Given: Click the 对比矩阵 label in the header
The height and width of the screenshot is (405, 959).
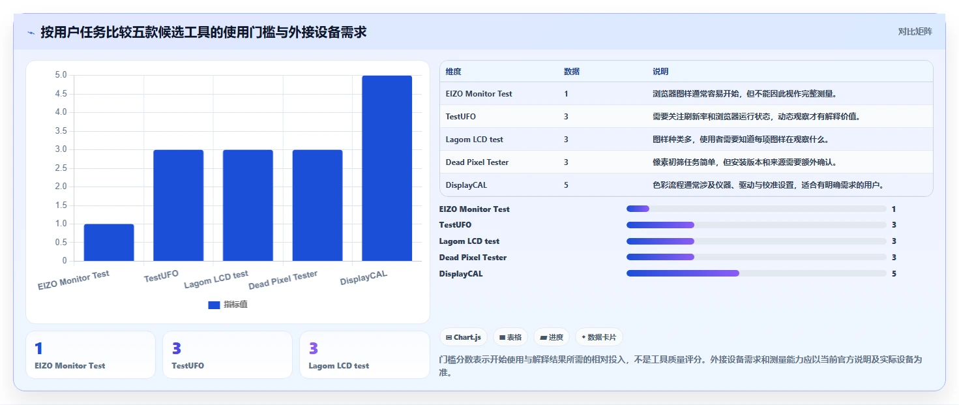Looking at the screenshot, I should (915, 31).
